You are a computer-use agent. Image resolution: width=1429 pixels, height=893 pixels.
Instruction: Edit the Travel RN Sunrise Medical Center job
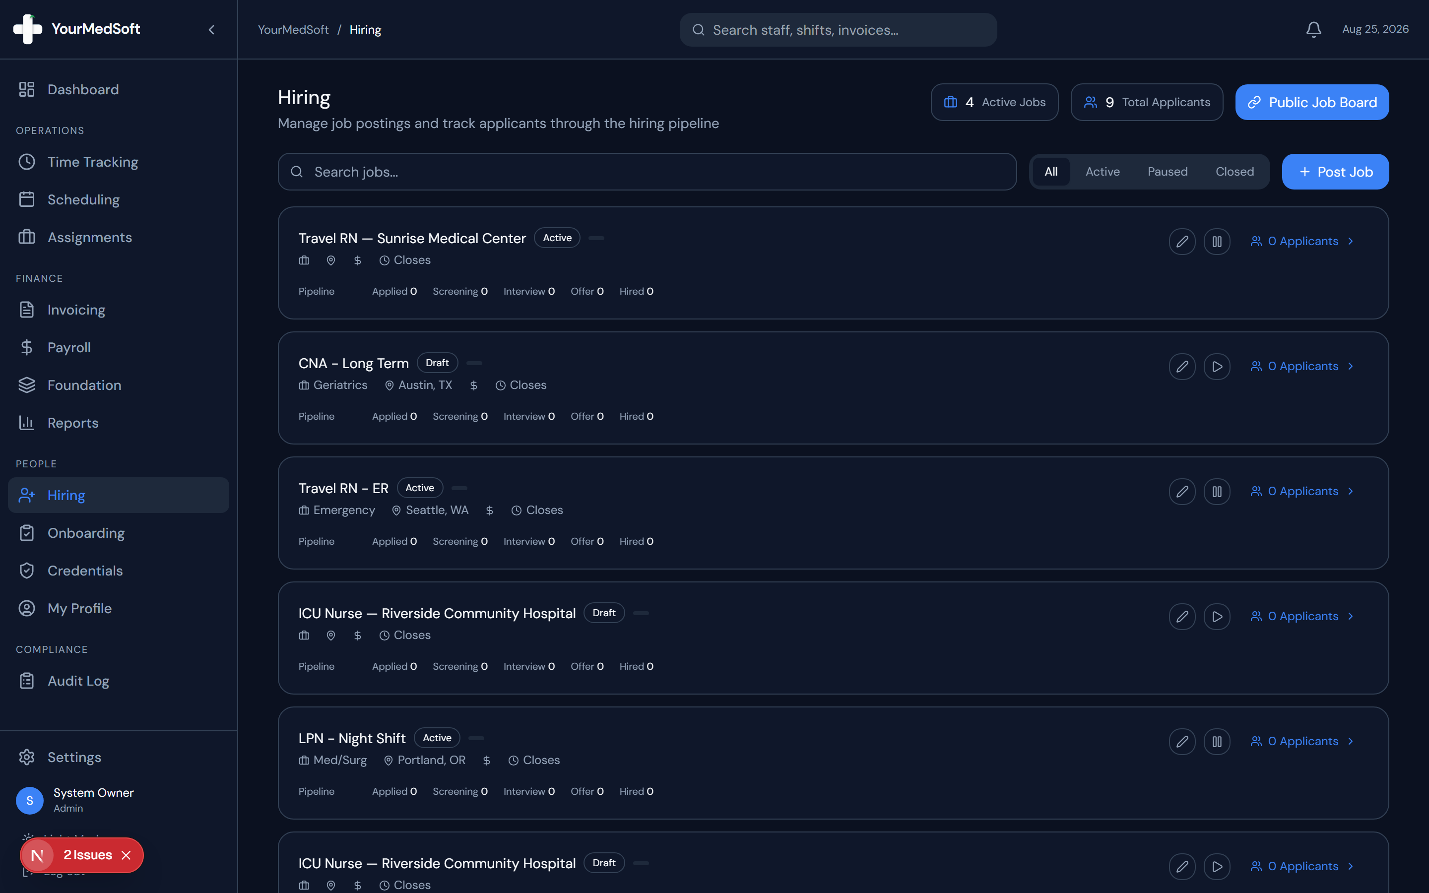pyautogui.click(x=1182, y=242)
